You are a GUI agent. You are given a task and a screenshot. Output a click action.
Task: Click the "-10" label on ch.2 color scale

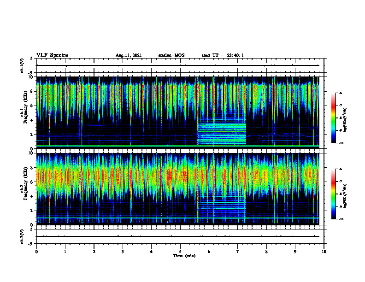coord(341,219)
